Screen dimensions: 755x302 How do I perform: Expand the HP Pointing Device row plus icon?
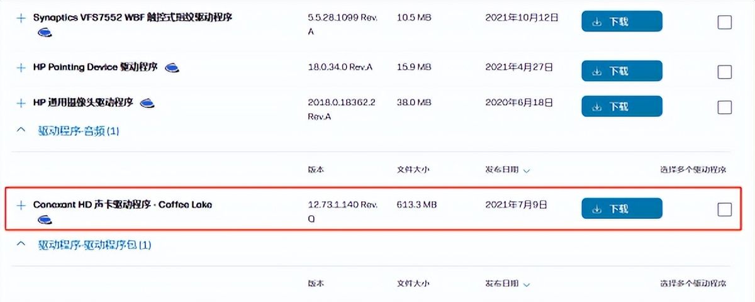tap(21, 67)
